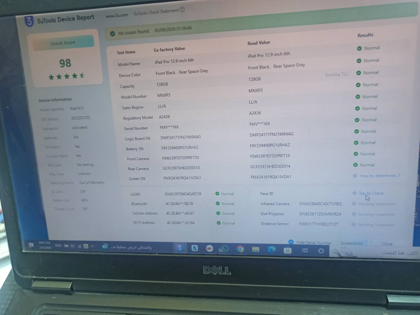The height and width of the screenshot is (315, 420).
Task: Click the Check Score banner
Action: click(x=63, y=43)
